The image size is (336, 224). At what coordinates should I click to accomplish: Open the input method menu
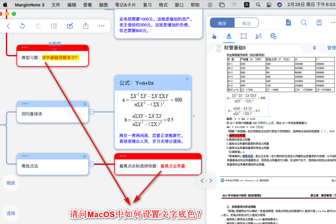point(247,5)
